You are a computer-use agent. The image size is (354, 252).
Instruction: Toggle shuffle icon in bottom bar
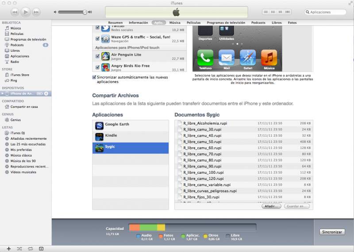pos(19,248)
